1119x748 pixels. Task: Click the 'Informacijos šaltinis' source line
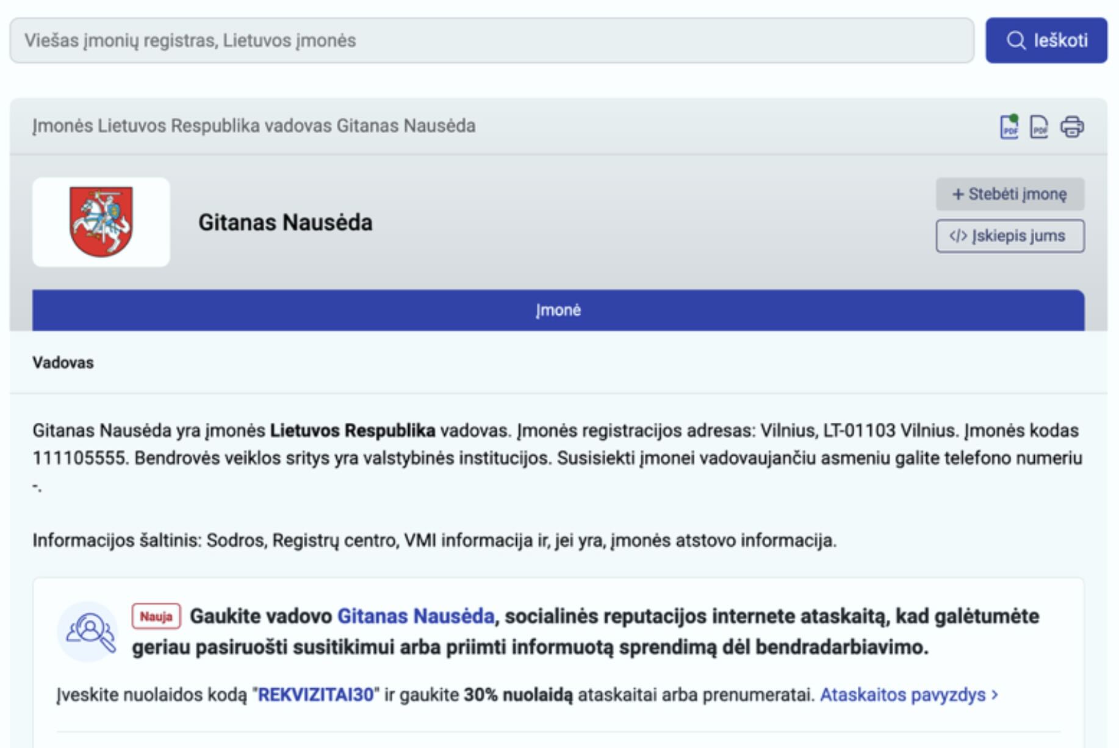click(x=434, y=541)
